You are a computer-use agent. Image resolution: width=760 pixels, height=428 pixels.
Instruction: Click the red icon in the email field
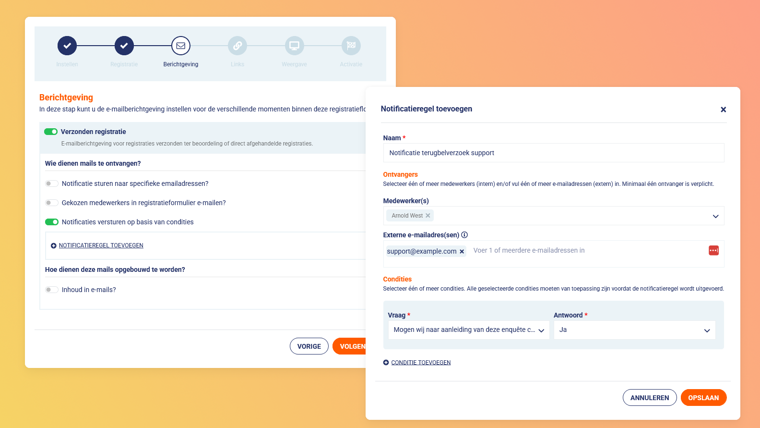point(714,250)
